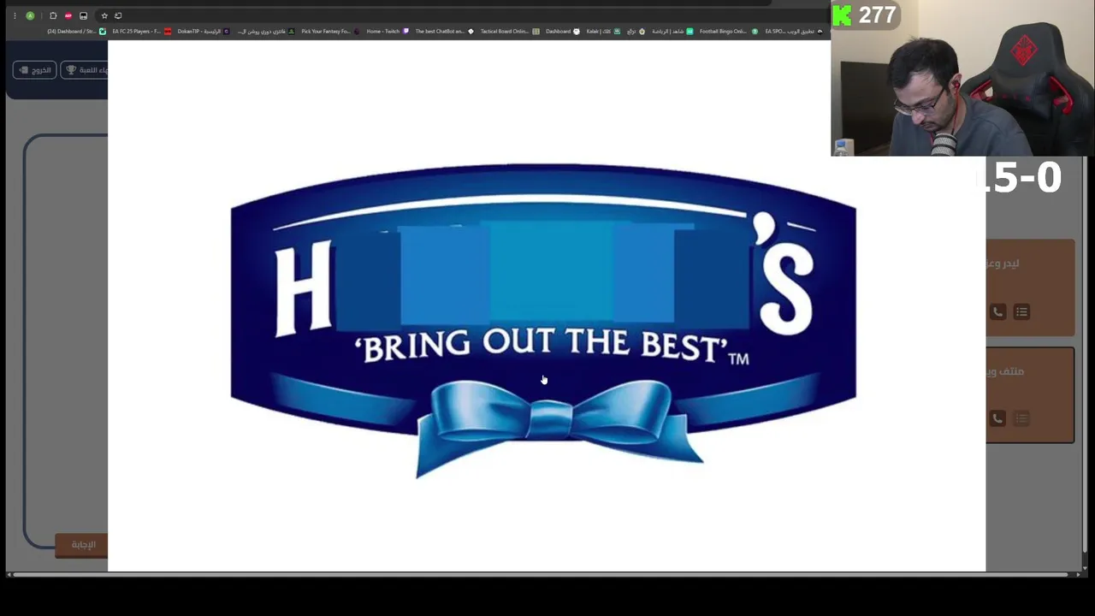Click the phone icon on the منتف card
The width and height of the screenshot is (1095, 616).
pos(997,418)
